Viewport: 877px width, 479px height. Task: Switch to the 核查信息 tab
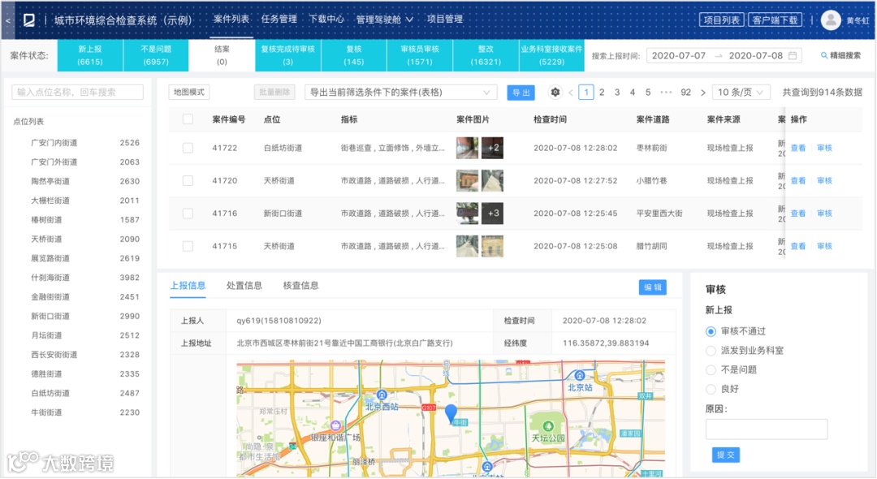click(x=300, y=286)
